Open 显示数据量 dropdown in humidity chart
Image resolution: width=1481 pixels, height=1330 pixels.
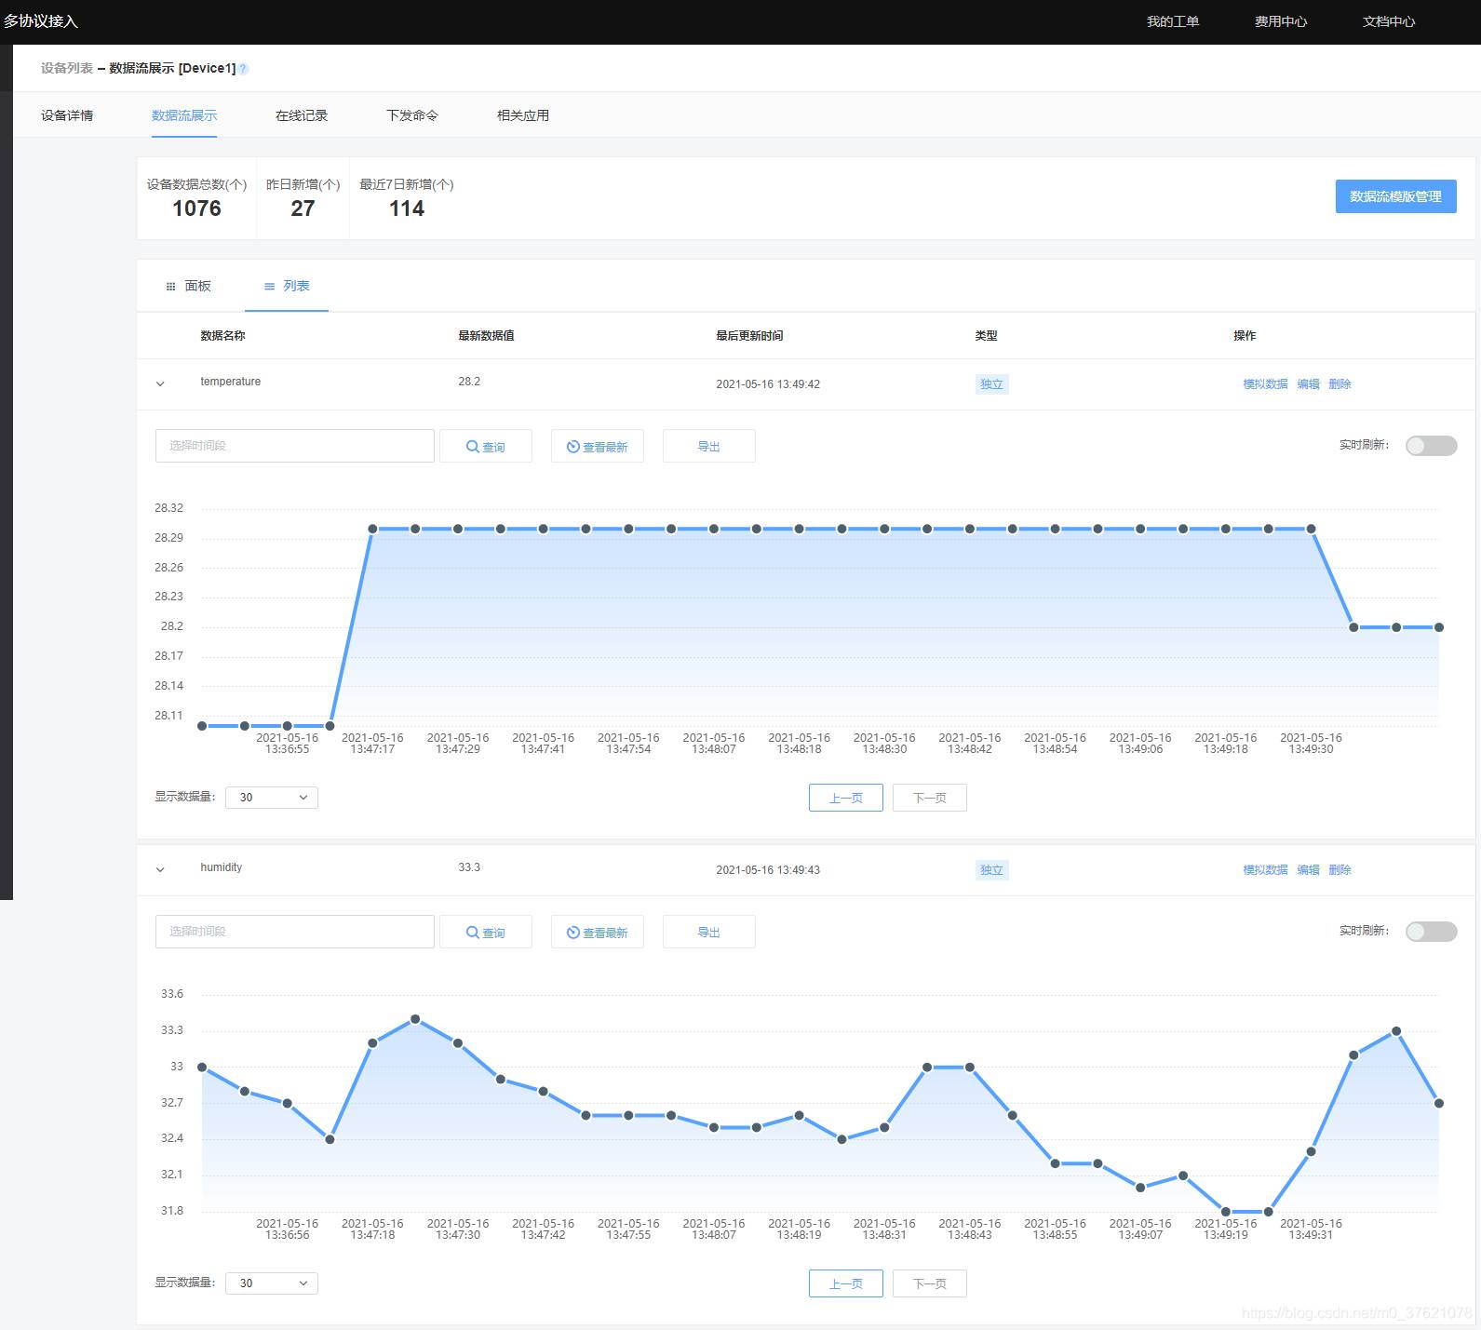coord(272,1283)
